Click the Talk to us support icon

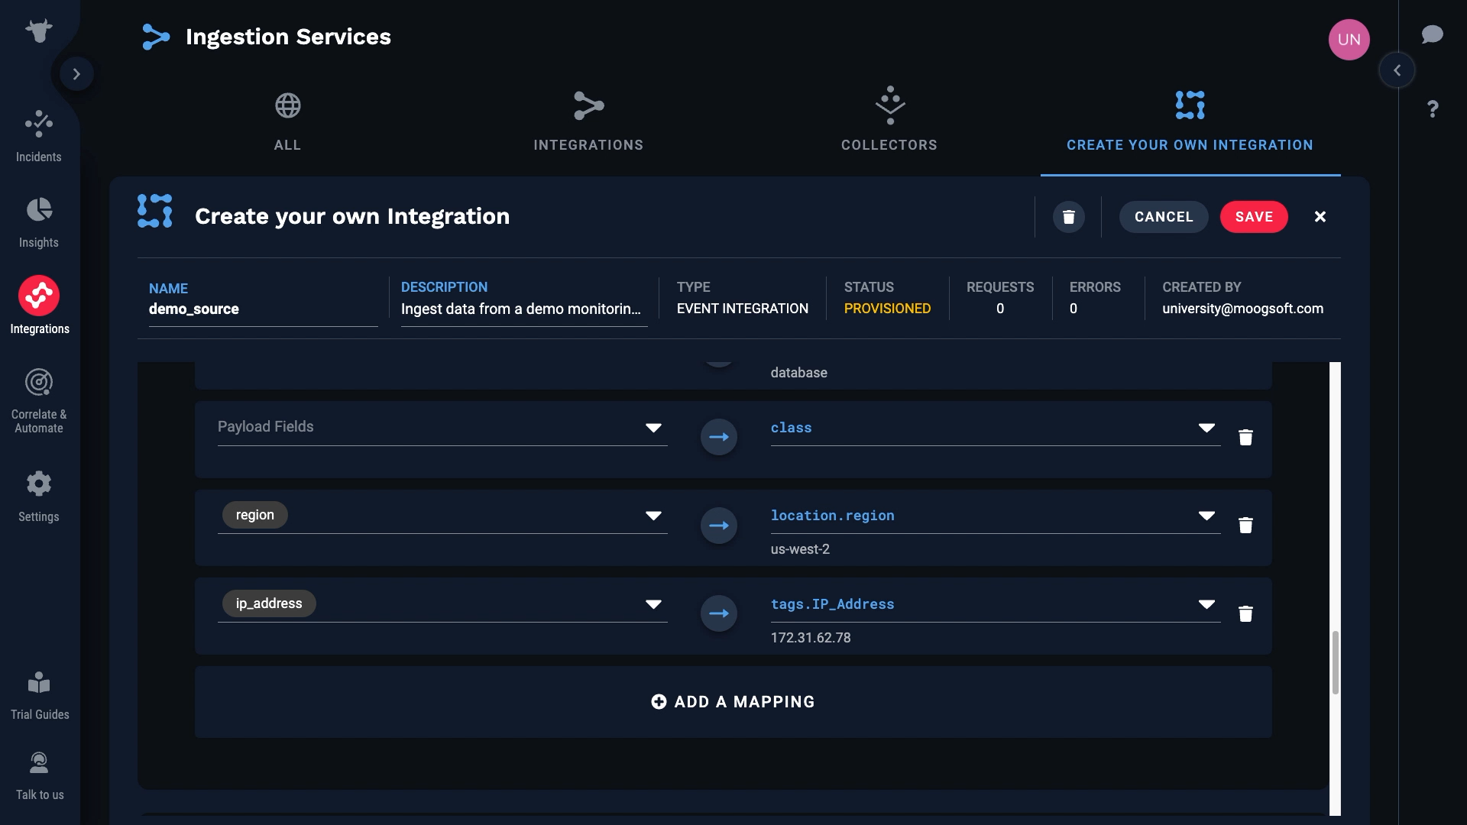click(39, 775)
